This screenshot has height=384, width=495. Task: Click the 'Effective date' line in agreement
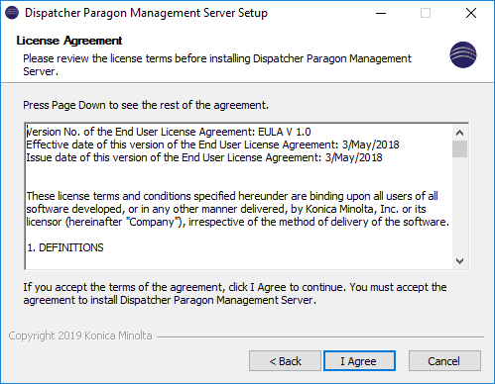pyautogui.click(x=212, y=144)
